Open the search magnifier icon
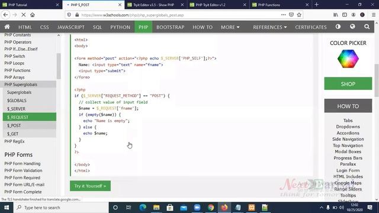The height and width of the screenshot is (213, 379). click(367, 27)
